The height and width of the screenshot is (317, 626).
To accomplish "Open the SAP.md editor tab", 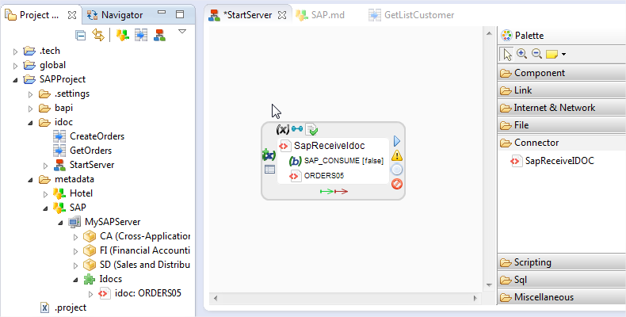I will click(x=320, y=15).
